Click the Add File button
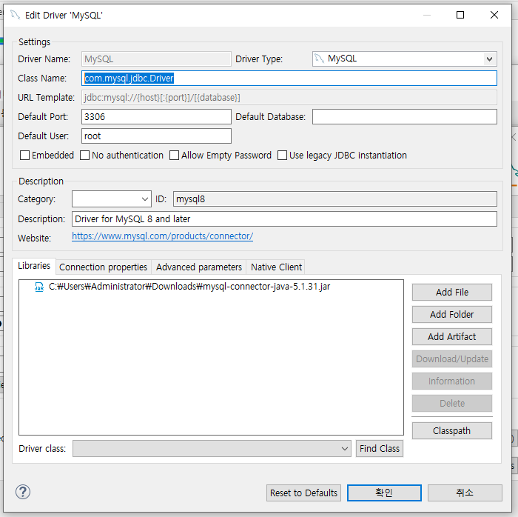 tap(452, 293)
